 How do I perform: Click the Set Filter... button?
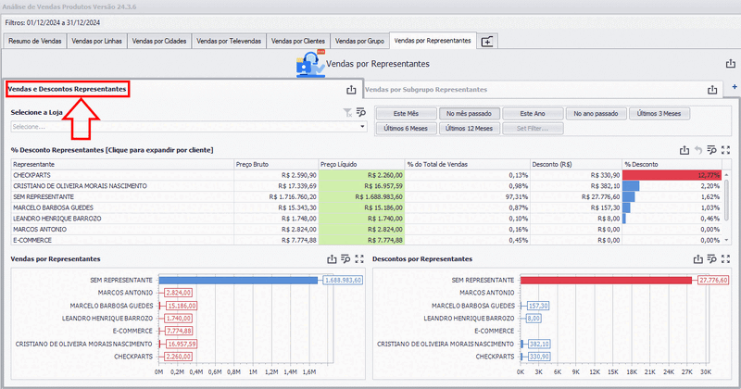(533, 128)
